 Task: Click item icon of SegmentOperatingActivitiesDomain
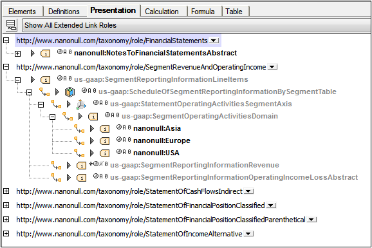(93, 117)
